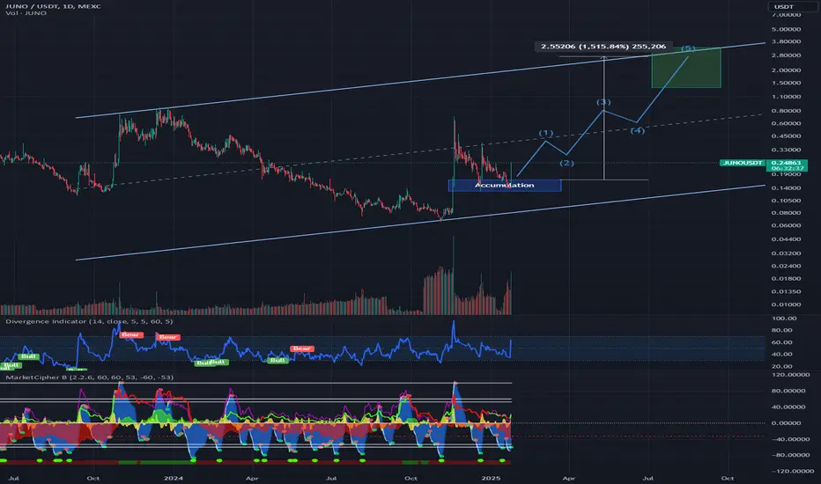Click the 0.14000 price axis label
The image size is (821, 484).
click(x=786, y=187)
